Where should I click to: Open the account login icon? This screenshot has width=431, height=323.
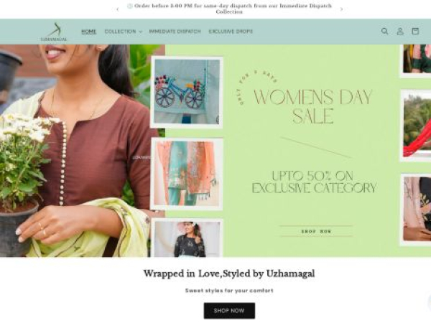[400, 32]
